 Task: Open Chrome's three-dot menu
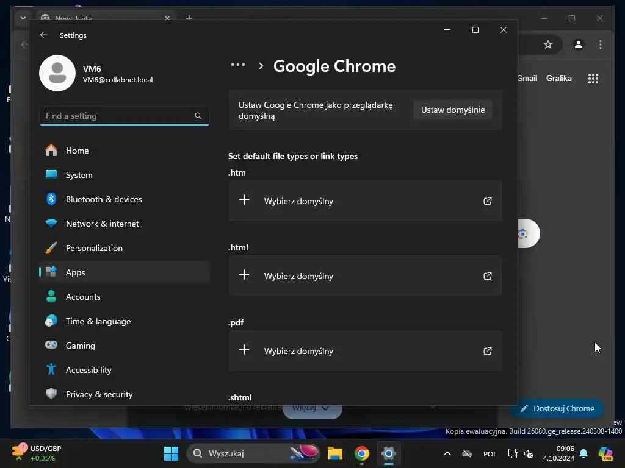click(x=601, y=44)
